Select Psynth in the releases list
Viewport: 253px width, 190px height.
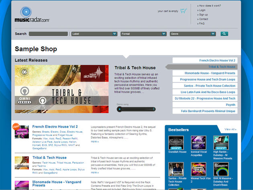[205, 105]
